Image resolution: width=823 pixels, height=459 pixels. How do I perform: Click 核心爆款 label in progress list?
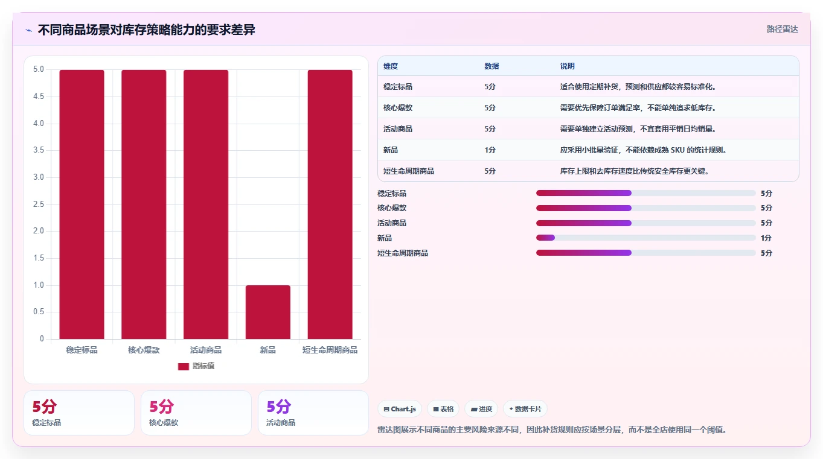[x=392, y=208]
